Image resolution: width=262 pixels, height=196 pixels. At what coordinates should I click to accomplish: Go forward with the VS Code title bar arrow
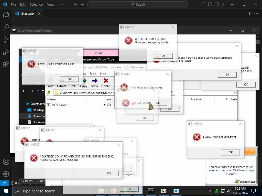[x=82, y=5]
